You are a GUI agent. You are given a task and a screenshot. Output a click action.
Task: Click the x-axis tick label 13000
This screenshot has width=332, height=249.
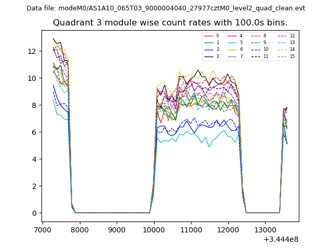(x=265, y=230)
